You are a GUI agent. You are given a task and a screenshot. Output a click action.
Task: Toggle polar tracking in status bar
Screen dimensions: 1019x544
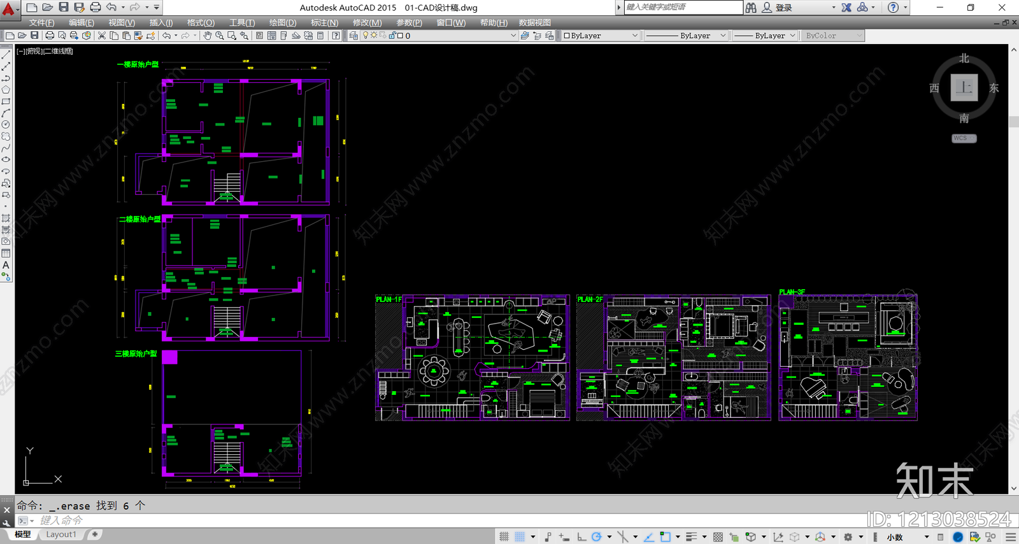(x=597, y=537)
